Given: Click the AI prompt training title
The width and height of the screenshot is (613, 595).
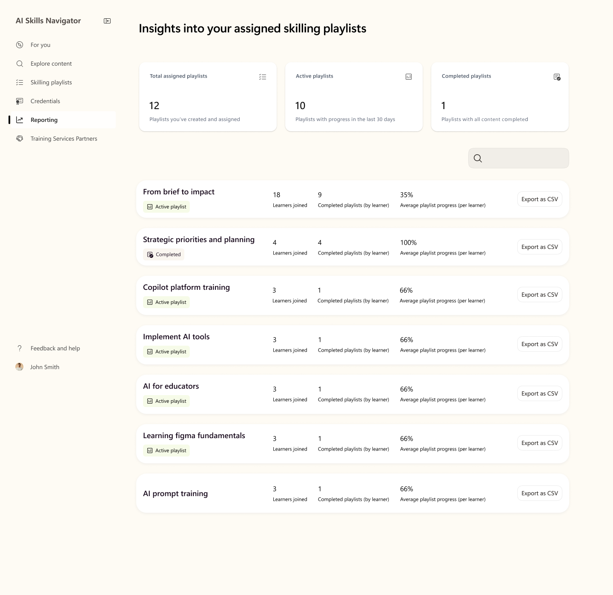Looking at the screenshot, I should click(x=175, y=494).
